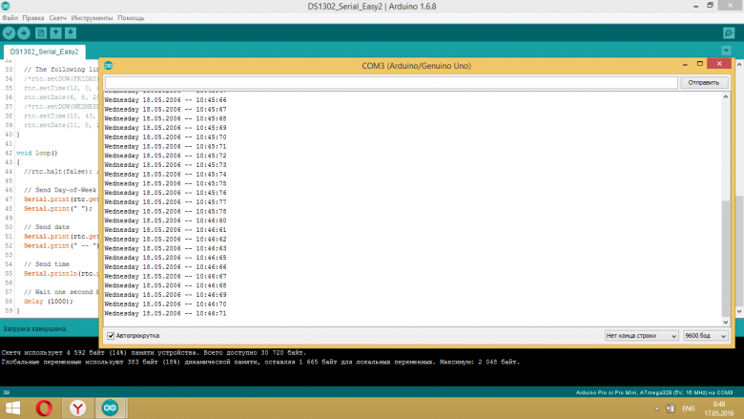Screen dimensions: 744x419
Task: Show hidden tray icons arrow
Action: [x=657, y=409]
